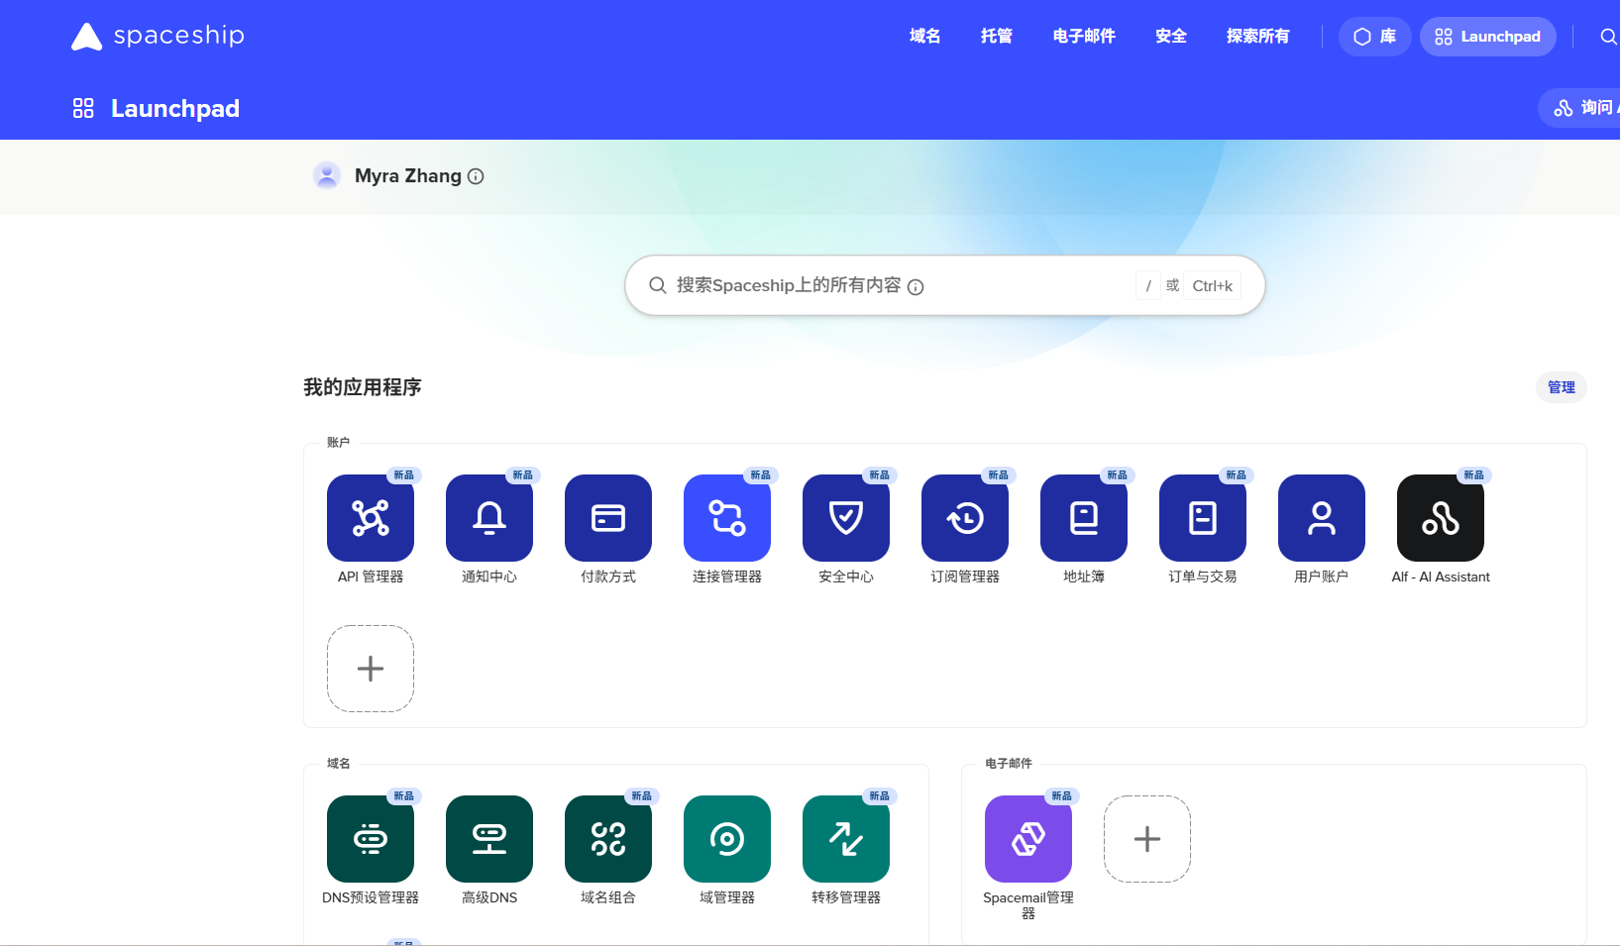Click the 我的应用程序 heading
This screenshot has width=1620, height=946.
click(x=363, y=387)
